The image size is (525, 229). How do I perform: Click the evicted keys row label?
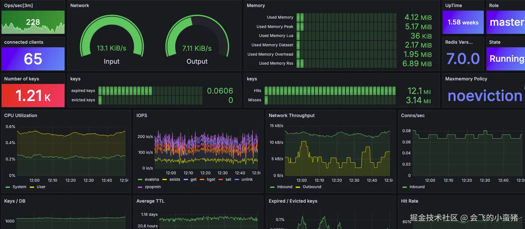[83, 100]
